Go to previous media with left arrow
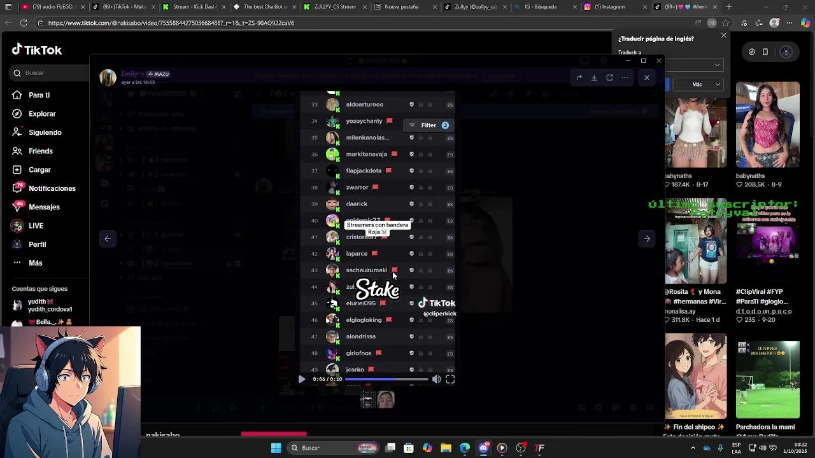Viewport: 815px width, 458px height. click(x=108, y=239)
